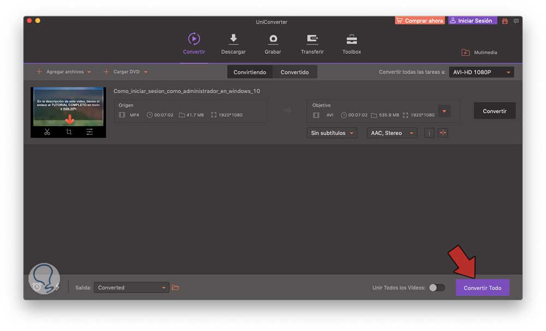The image size is (546, 331).
Task: Click the Objetivo AVI format icon
Action: 316,115
